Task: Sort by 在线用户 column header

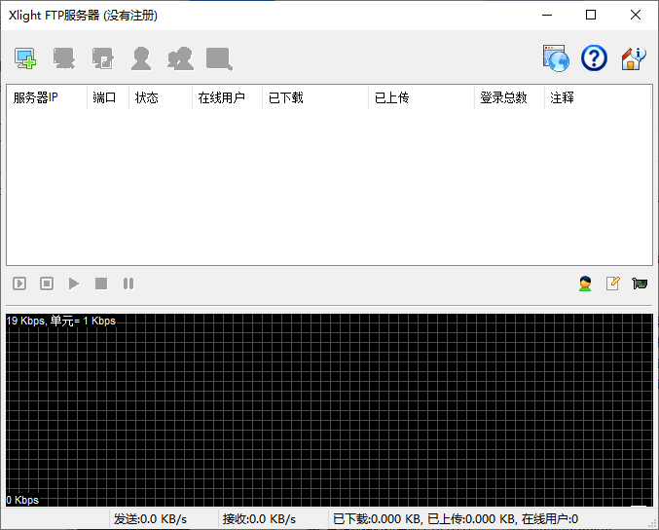Action: point(227,97)
